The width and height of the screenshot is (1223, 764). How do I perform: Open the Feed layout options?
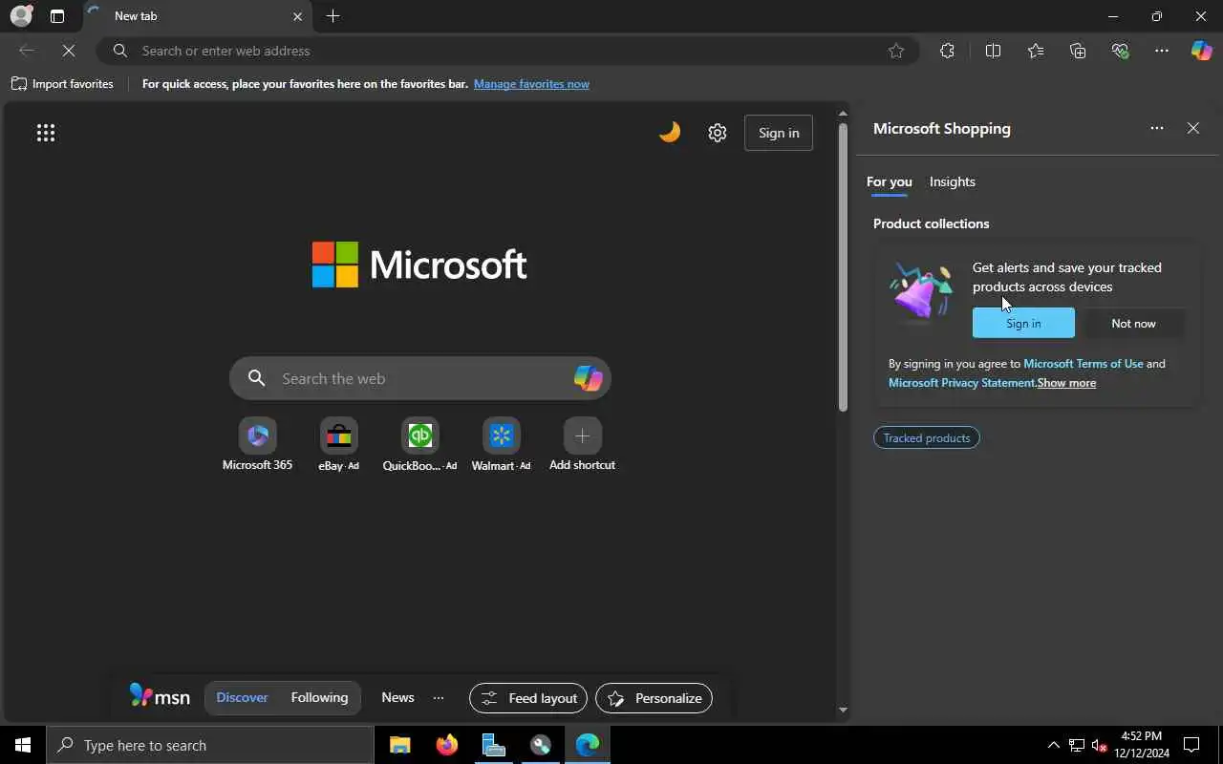pyautogui.click(x=528, y=698)
